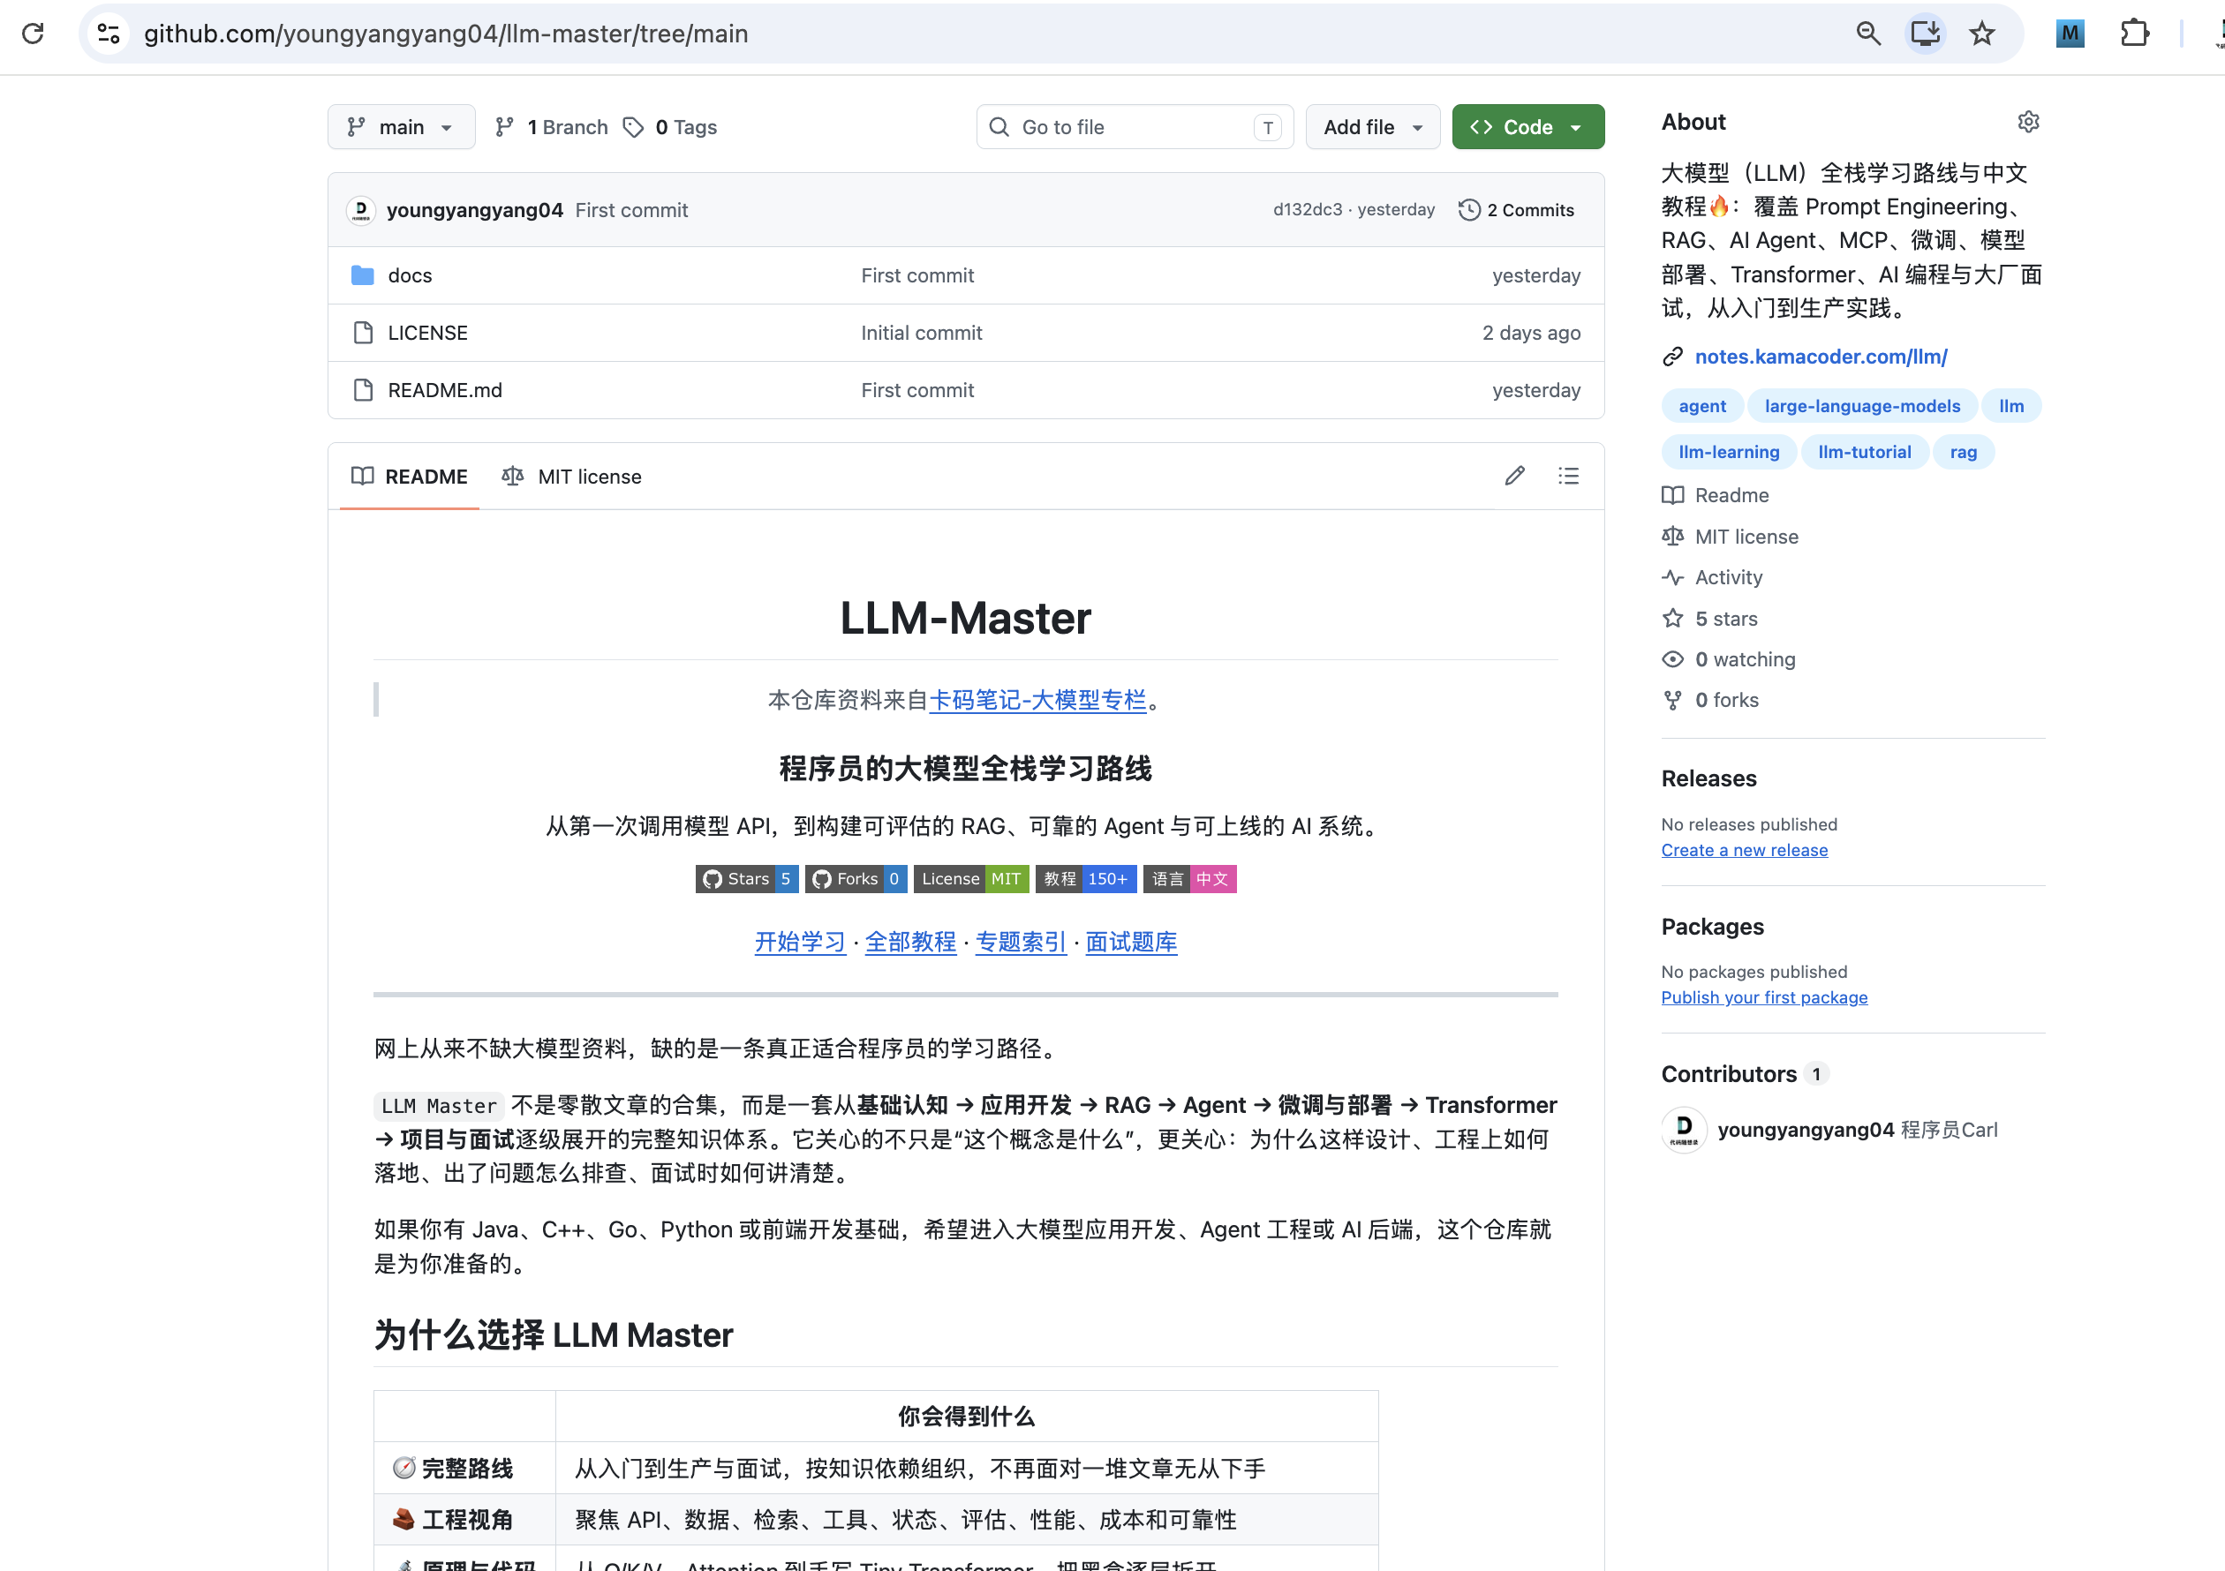
Task: Click the scale icon beside MIT license sidebar
Action: [x=1672, y=536]
